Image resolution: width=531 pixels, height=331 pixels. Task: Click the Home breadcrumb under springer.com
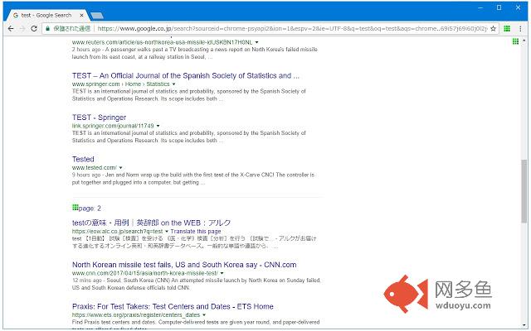point(133,84)
